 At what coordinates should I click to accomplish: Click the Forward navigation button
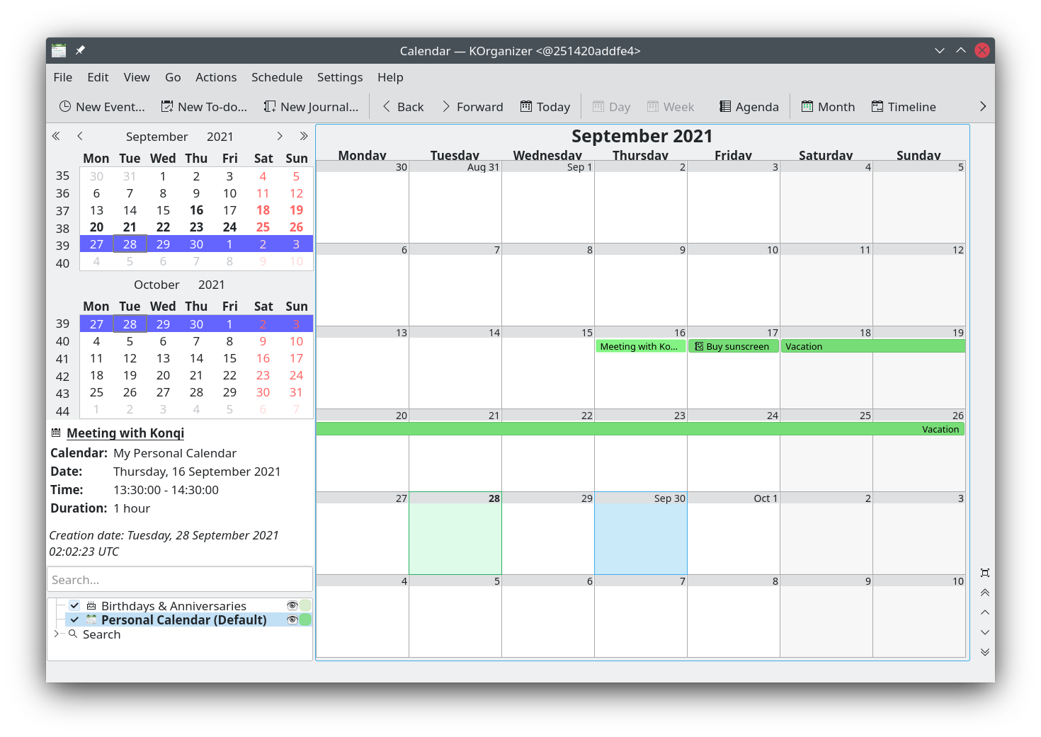click(472, 106)
